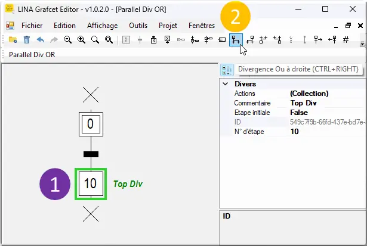Click the grayed redo arrow
The height and width of the screenshot is (246, 367).
54,40
